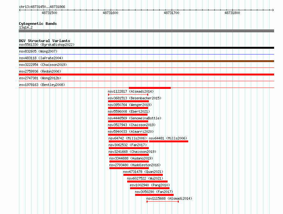
Task: Click the gray 13q14.2 cytogenetic band bar
Action: pyautogui.click(x=146, y=31)
